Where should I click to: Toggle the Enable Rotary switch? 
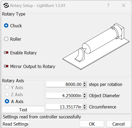tap(6, 53)
